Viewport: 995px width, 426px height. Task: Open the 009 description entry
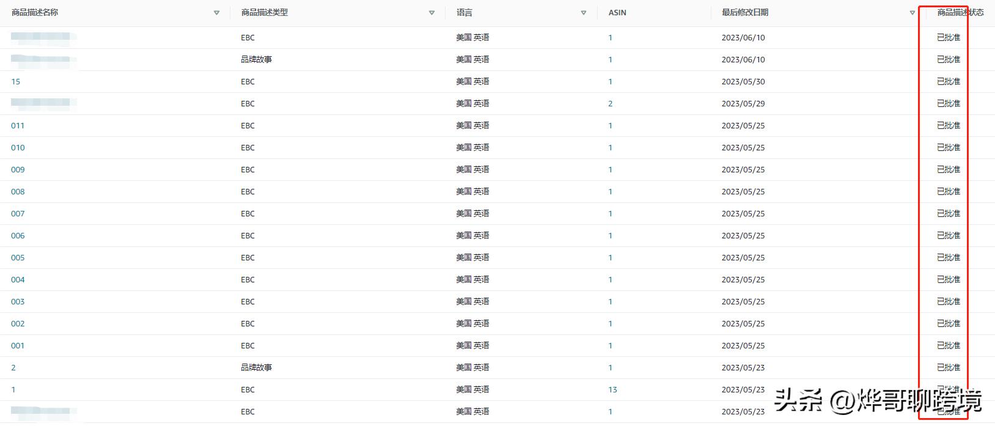coord(18,169)
